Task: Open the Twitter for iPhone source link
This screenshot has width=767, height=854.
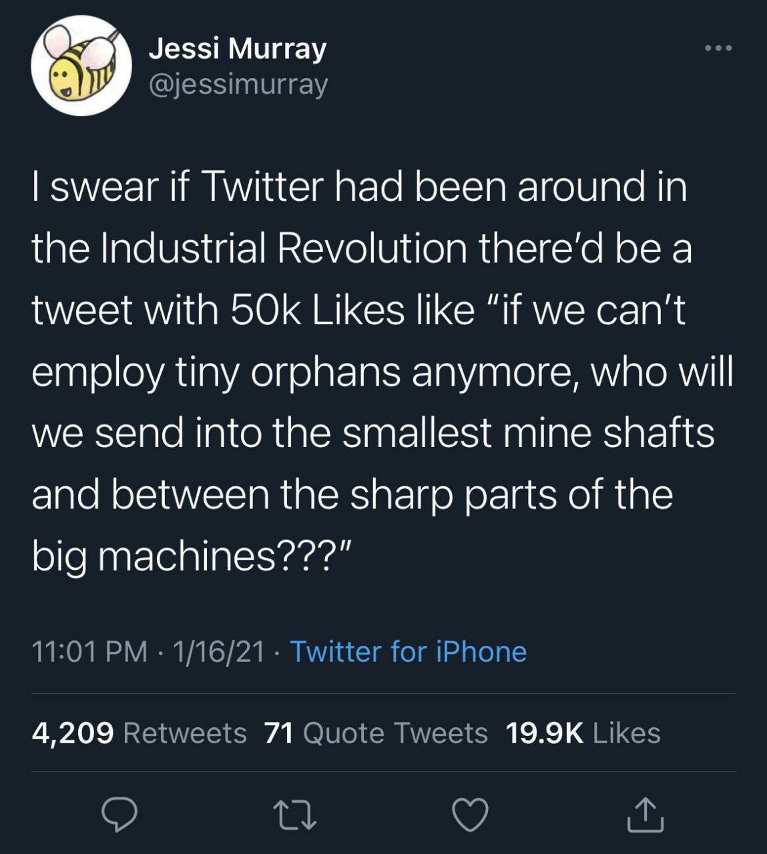Action: (x=409, y=652)
